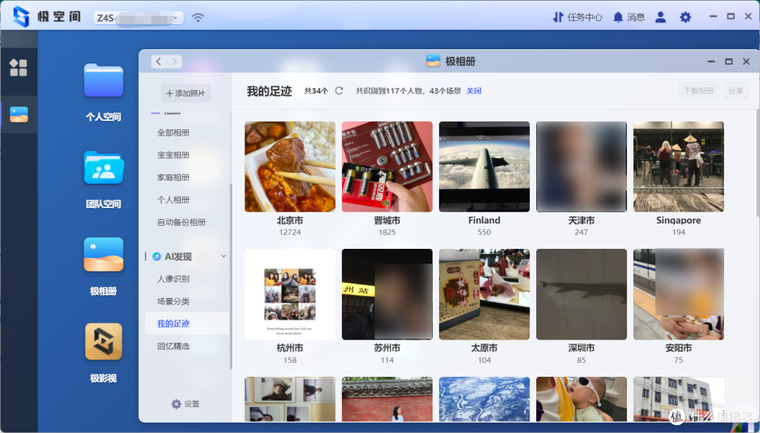Open 设置 gear in album sidebar

pos(176,403)
